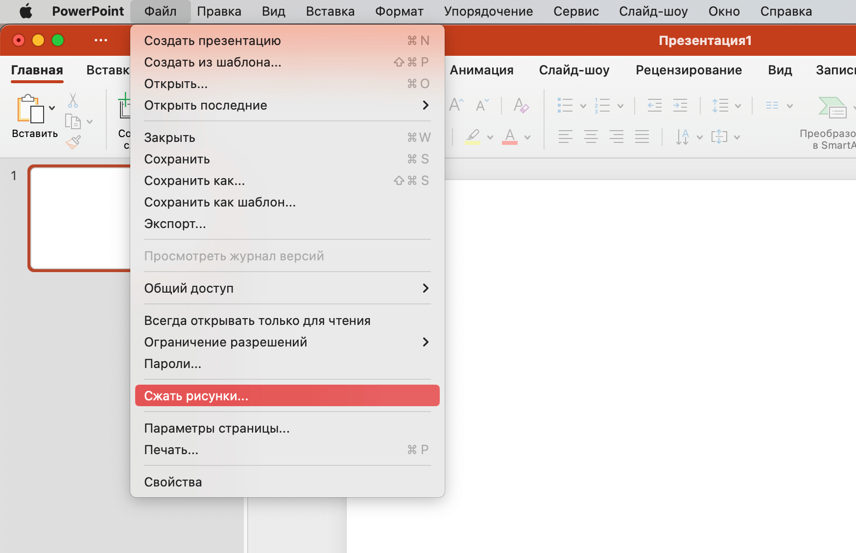Click the Format Painter brush icon

point(73,142)
